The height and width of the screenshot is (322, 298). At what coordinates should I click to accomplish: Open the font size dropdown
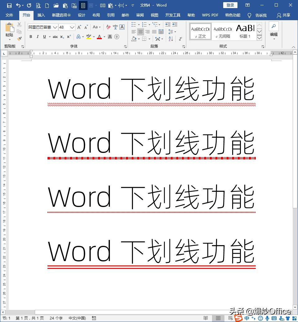72,27
